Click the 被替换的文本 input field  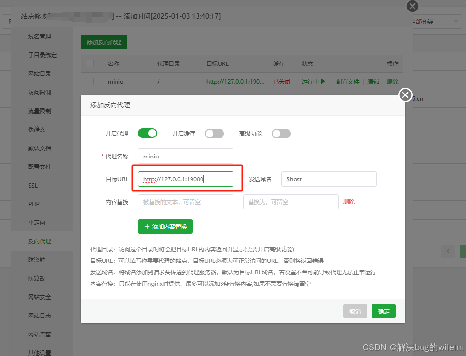coord(185,202)
